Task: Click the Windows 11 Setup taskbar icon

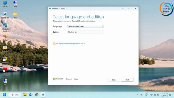Action: [43, 95]
